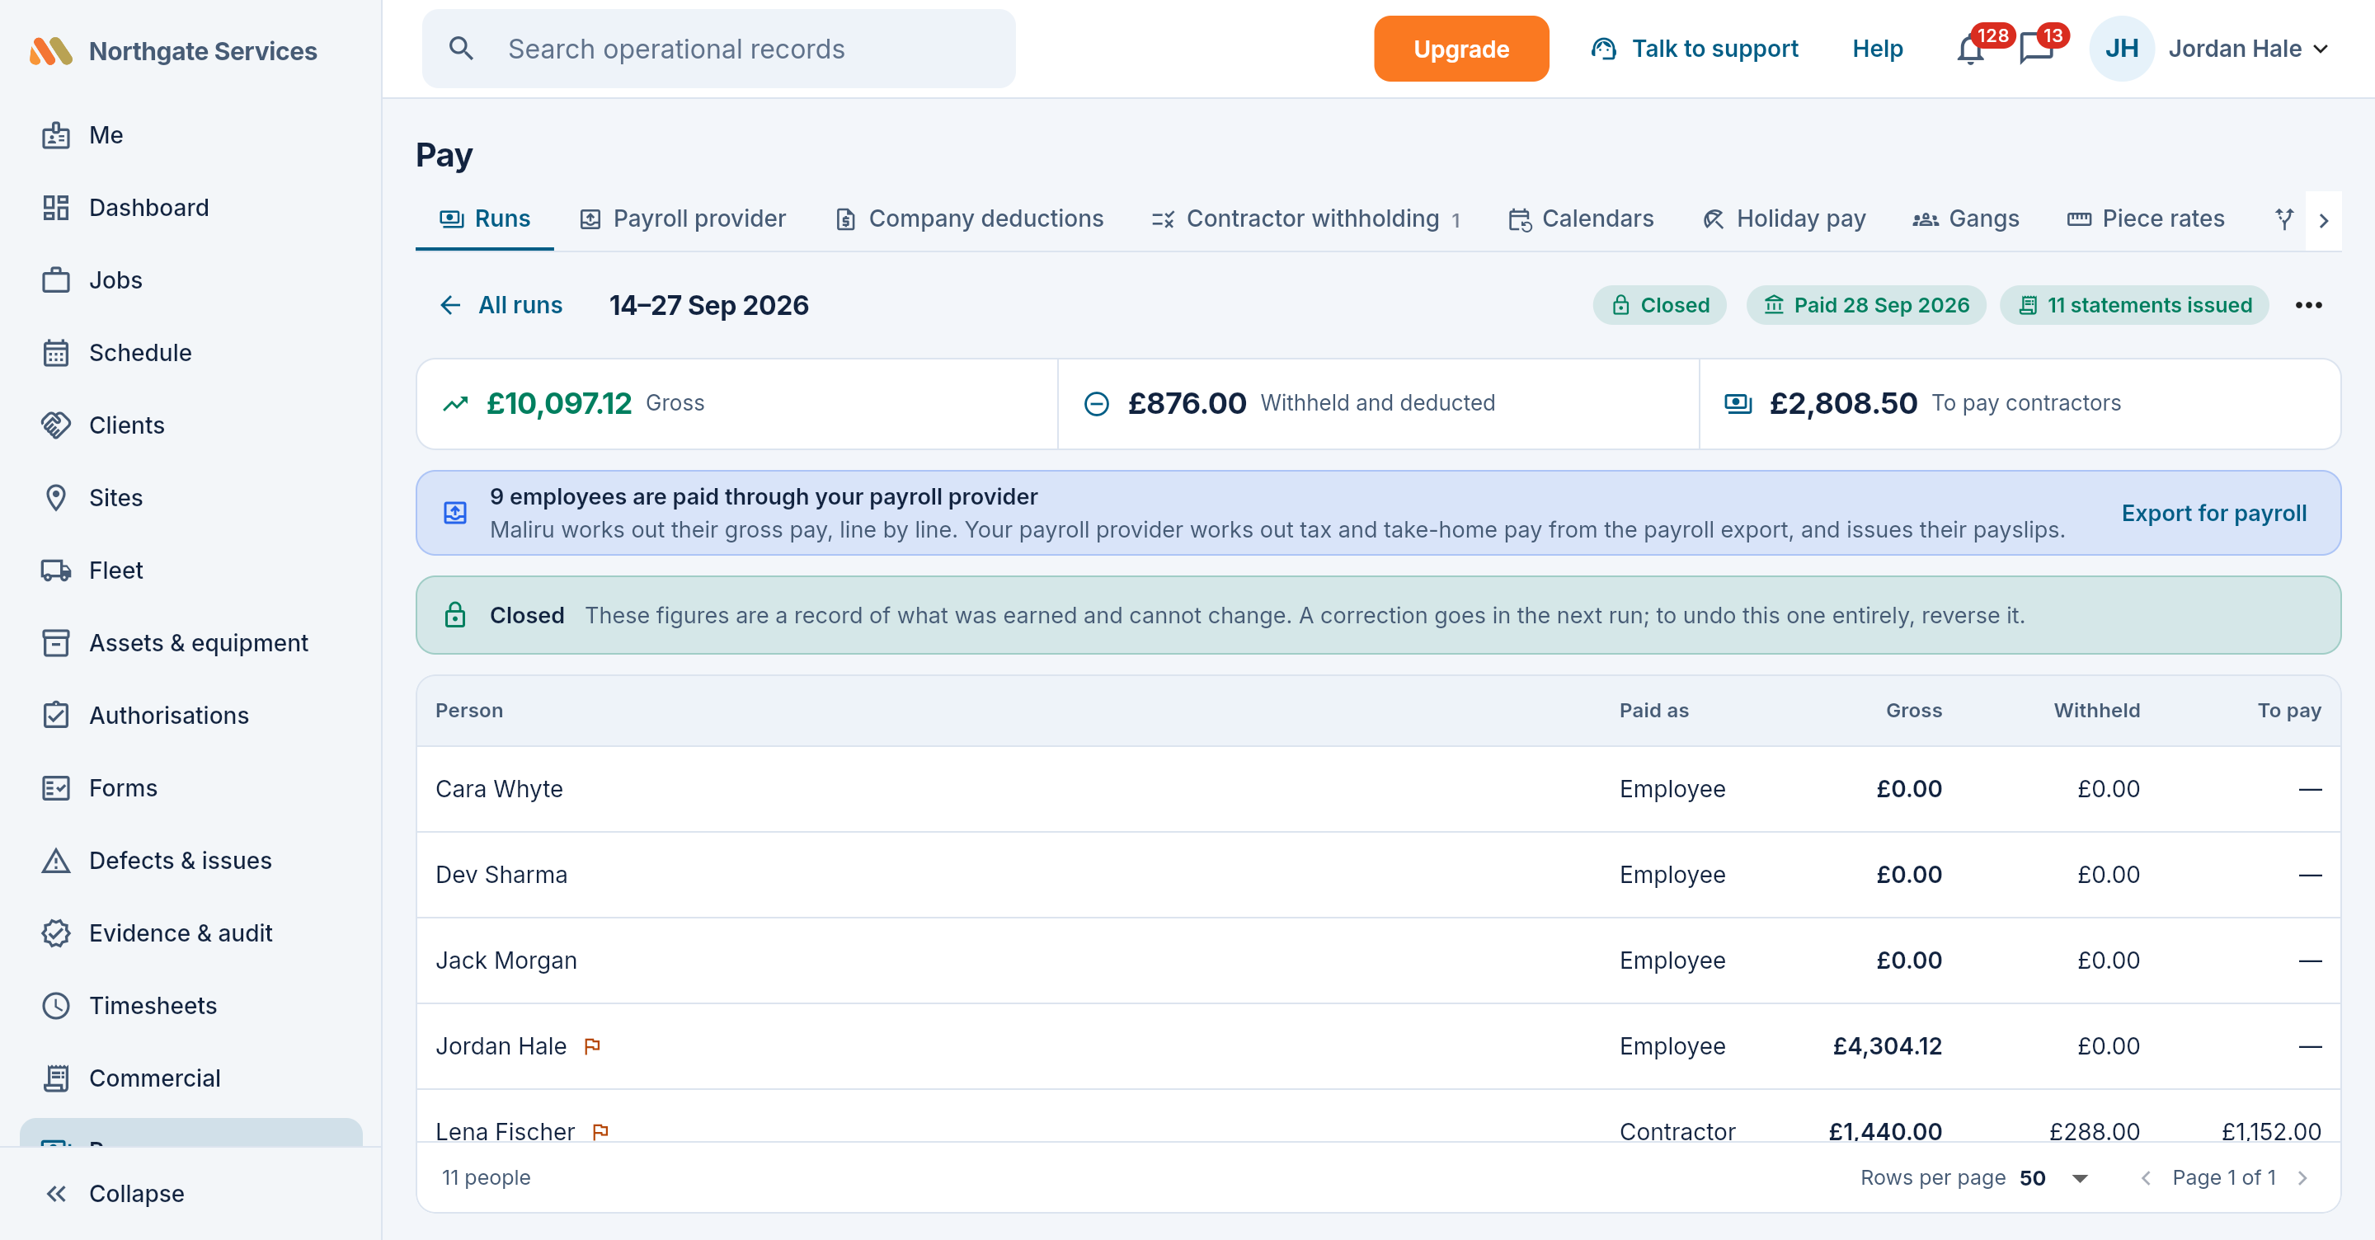2375x1240 pixels.
Task: Open the notifications bell icon
Action: (x=1970, y=49)
